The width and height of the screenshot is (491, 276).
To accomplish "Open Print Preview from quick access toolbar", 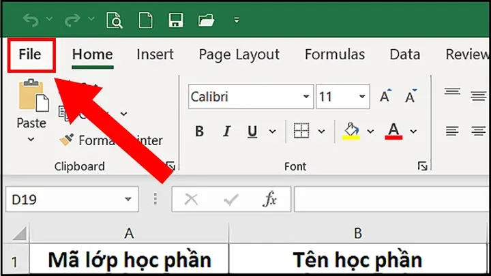I will pyautogui.click(x=115, y=20).
